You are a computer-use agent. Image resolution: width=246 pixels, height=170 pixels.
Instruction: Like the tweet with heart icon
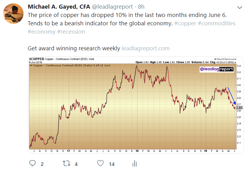tap(100, 164)
